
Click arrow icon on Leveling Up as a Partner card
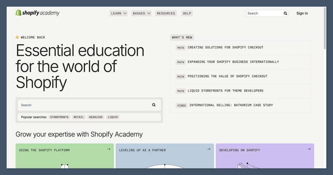[209, 149]
